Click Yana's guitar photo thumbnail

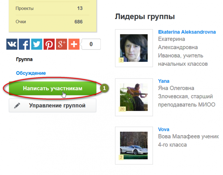(134, 96)
